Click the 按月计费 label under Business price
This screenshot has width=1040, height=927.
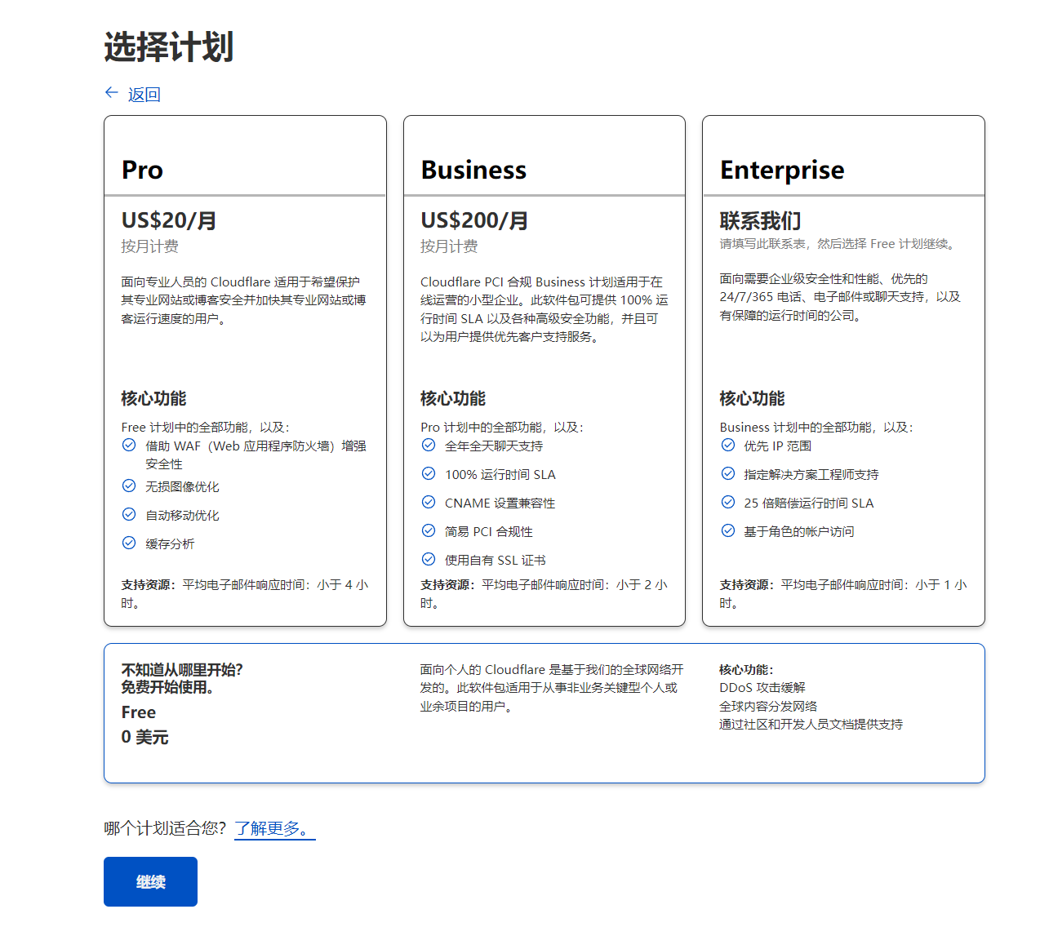(x=449, y=246)
